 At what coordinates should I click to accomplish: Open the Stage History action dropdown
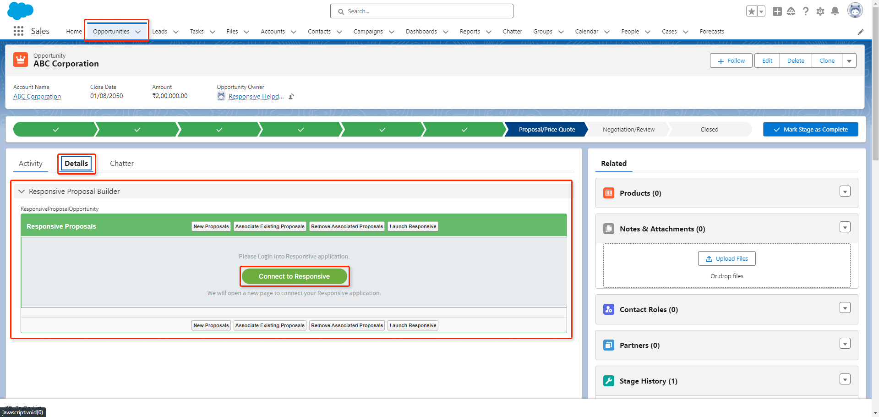(x=845, y=379)
